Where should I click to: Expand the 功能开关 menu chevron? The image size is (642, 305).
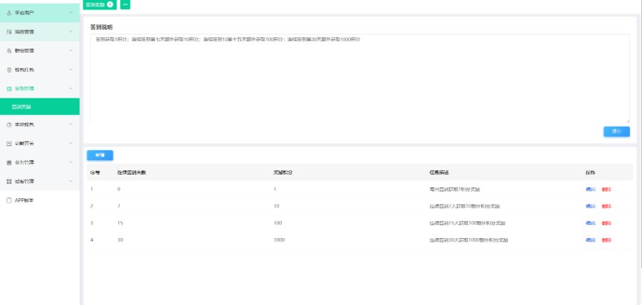71,143
